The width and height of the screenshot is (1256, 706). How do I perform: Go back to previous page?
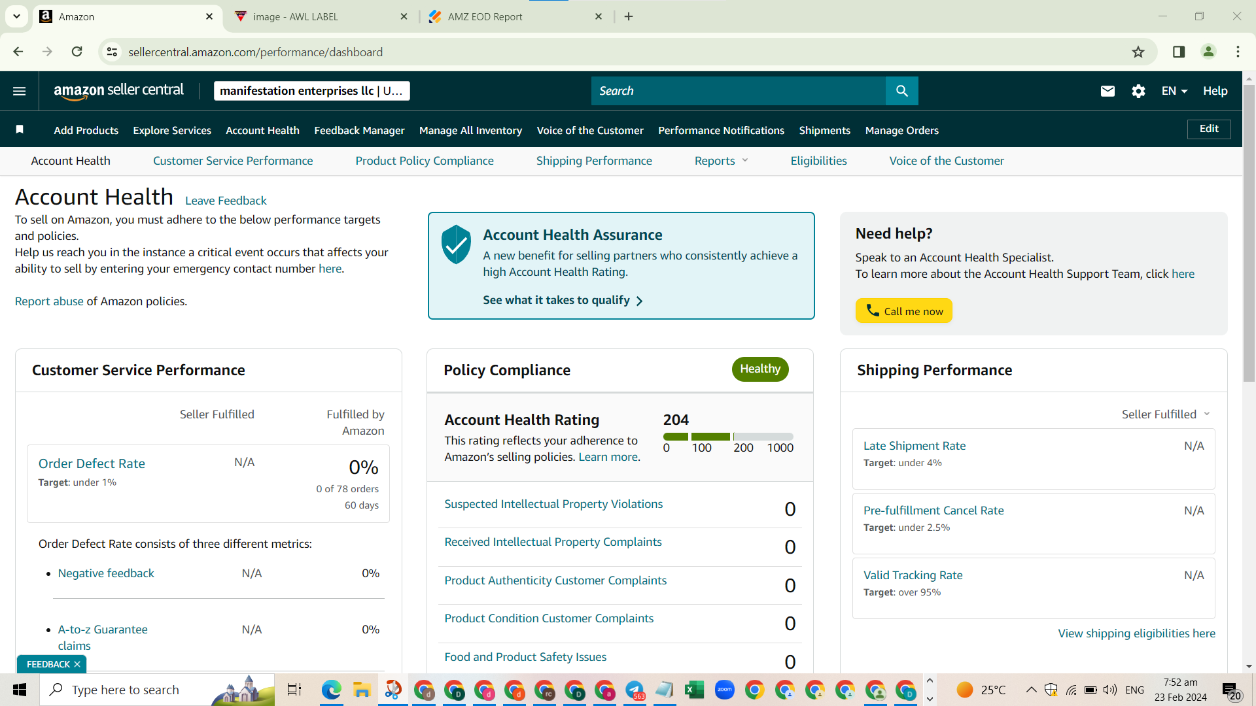18,52
